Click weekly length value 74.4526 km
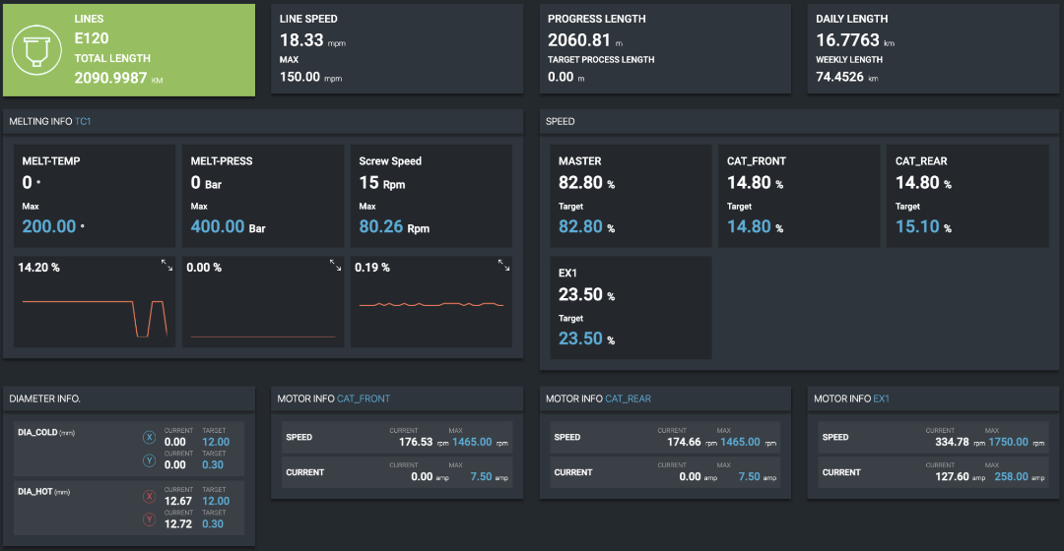 847,77
